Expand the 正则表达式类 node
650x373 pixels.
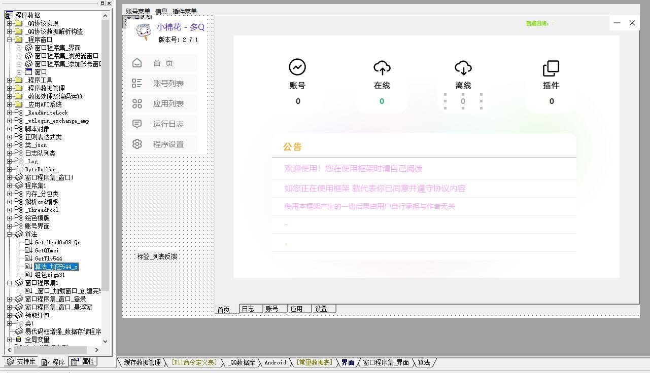[x=9, y=137]
